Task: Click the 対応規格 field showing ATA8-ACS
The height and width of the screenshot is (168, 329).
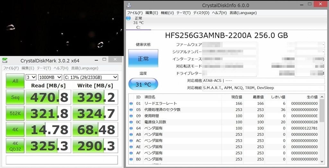Action: (x=263, y=81)
